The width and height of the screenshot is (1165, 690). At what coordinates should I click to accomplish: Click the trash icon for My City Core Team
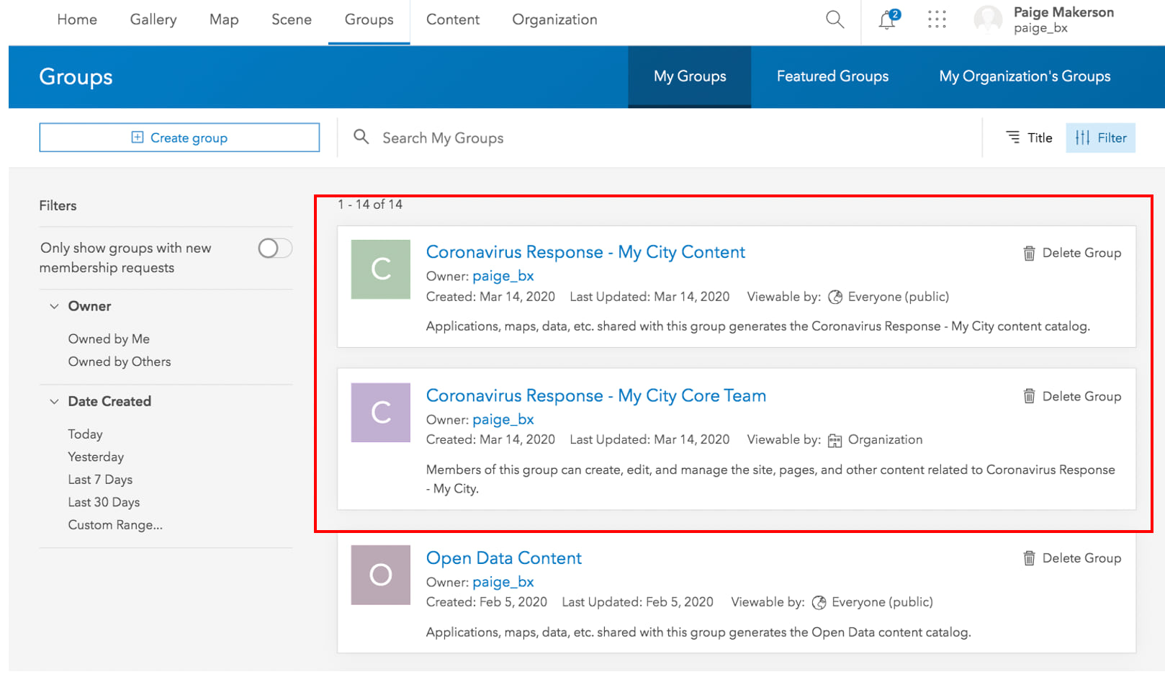coord(1029,396)
